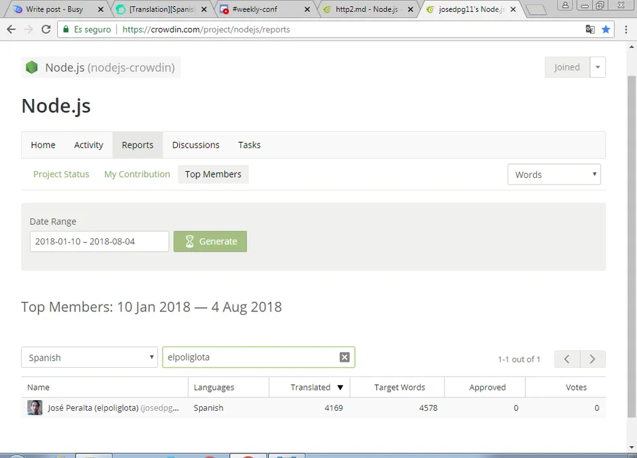Image resolution: width=637 pixels, height=458 pixels.
Task: Click the Generate report button
Action: click(x=210, y=242)
